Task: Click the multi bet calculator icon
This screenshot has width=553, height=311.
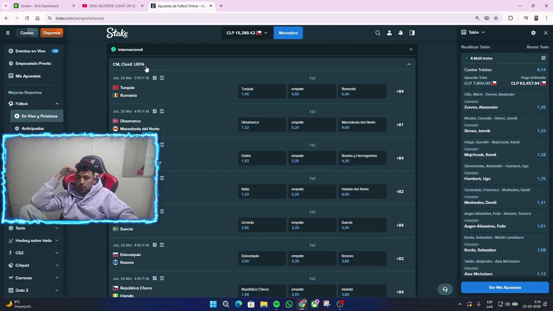Action: [x=543, y=58]
